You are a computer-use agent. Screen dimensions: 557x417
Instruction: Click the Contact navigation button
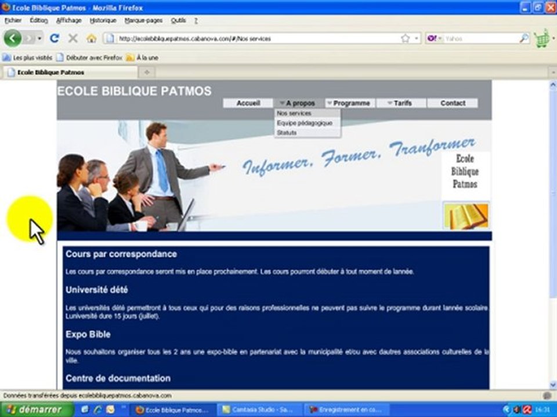tap(453, 103)
